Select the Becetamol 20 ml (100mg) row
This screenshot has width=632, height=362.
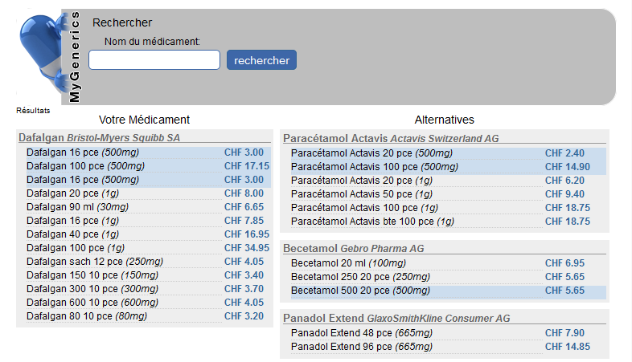448,263
